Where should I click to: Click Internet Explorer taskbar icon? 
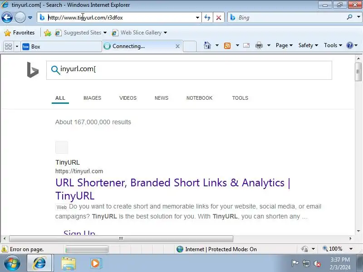click(39, 263)
